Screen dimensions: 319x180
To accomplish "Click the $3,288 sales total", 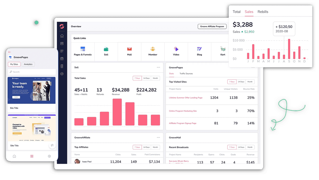I will pyautogui.click(x=243, y=25).
